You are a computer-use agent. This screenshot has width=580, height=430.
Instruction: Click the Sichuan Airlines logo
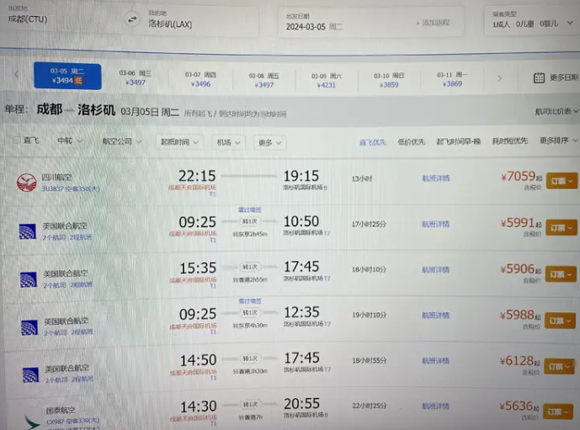tap(27, 183)
